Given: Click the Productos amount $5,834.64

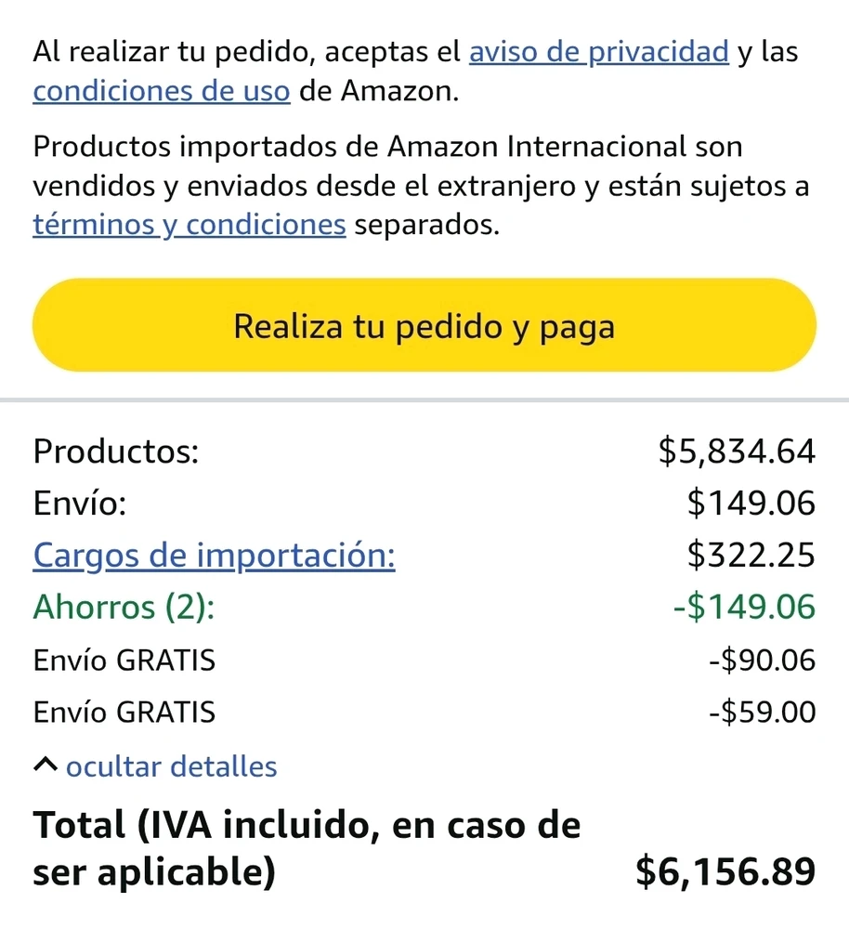Looking at the screenshot, I should pyautogui.click(x=736, y=452).
